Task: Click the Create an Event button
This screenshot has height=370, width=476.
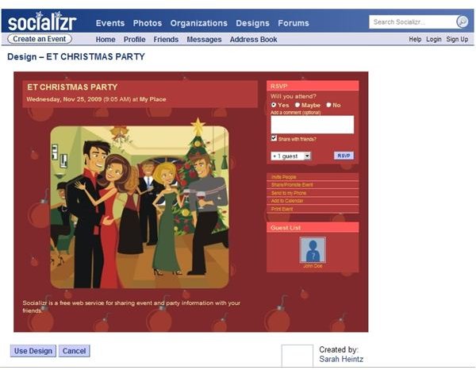Action: [x=40, y=39]
